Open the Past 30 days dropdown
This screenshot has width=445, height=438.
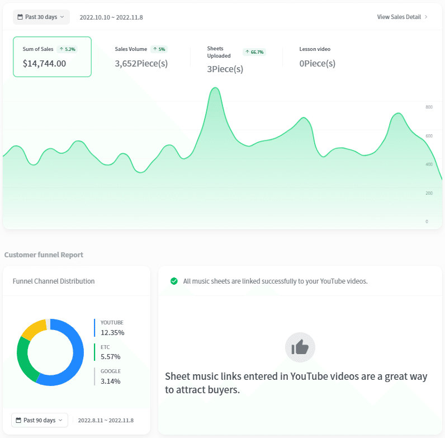[41, 17]
